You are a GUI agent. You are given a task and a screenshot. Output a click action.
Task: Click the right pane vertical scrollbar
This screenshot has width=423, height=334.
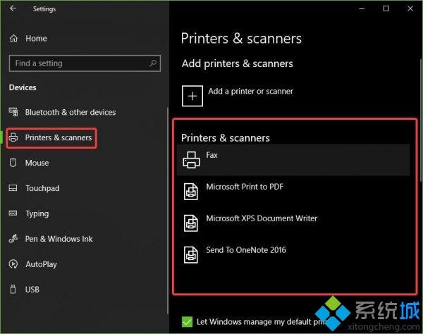point(421,120)
